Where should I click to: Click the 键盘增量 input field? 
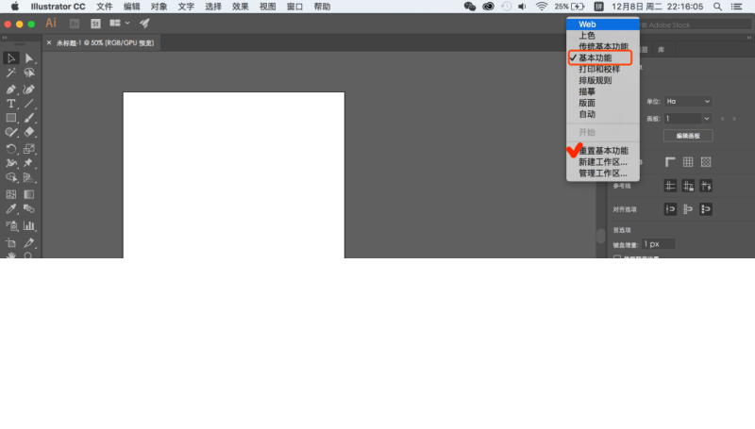(x=659, y=244)
